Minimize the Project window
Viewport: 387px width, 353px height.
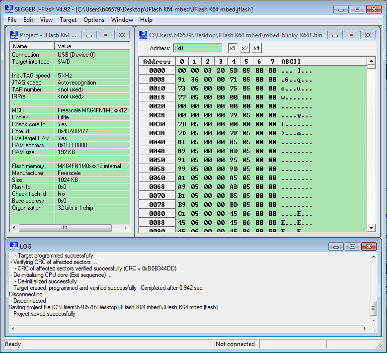(x=89, y=35)
